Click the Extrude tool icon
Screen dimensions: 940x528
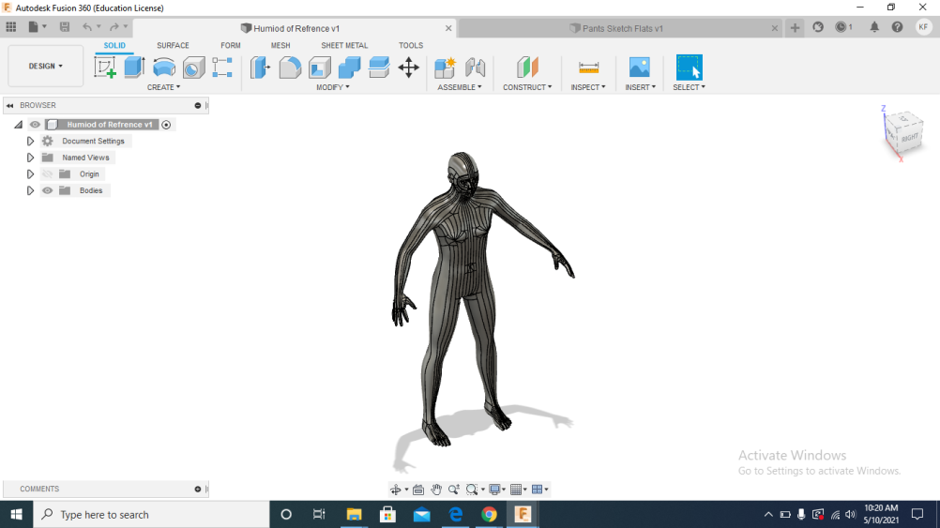134,68
